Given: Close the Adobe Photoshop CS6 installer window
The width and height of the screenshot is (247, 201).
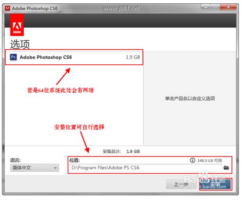Looking at the screenshot, I should [x=228, y=7].
